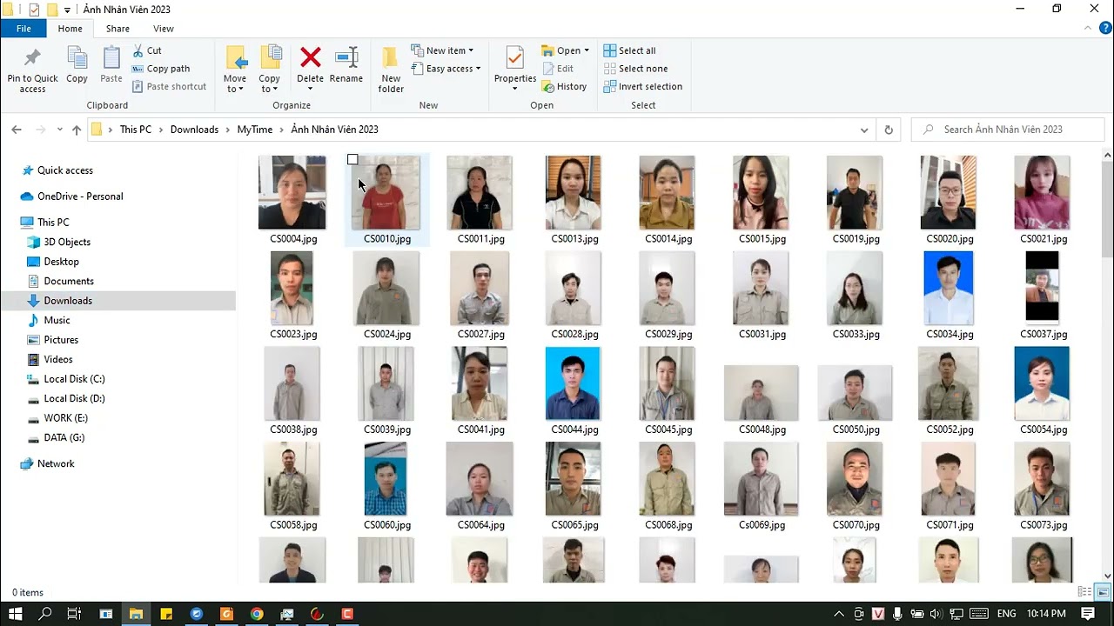This screenshot has width=1114, height=626.
Task: Click the Windows Start button
Action: [x=15, y=614]
